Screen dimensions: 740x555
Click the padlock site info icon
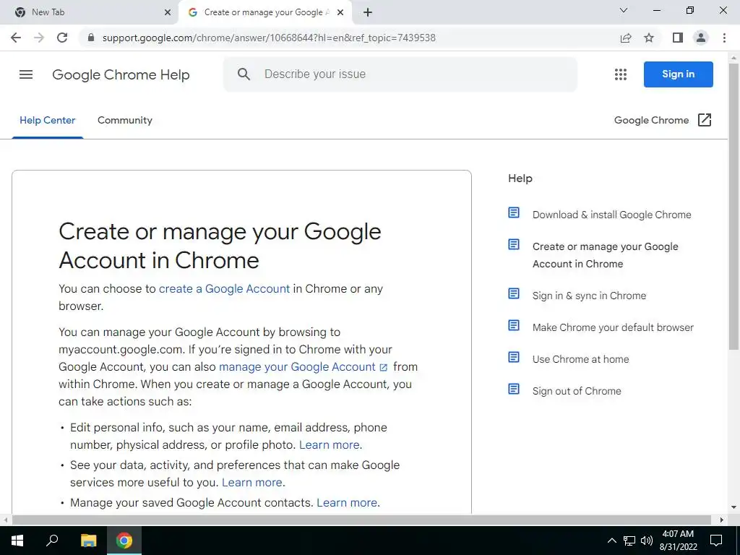[x=91, y=38]
